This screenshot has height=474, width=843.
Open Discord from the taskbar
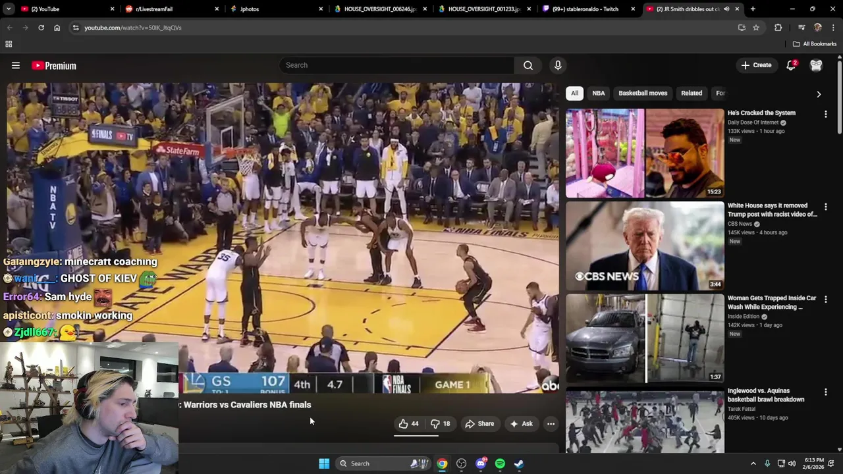point(481,463)
